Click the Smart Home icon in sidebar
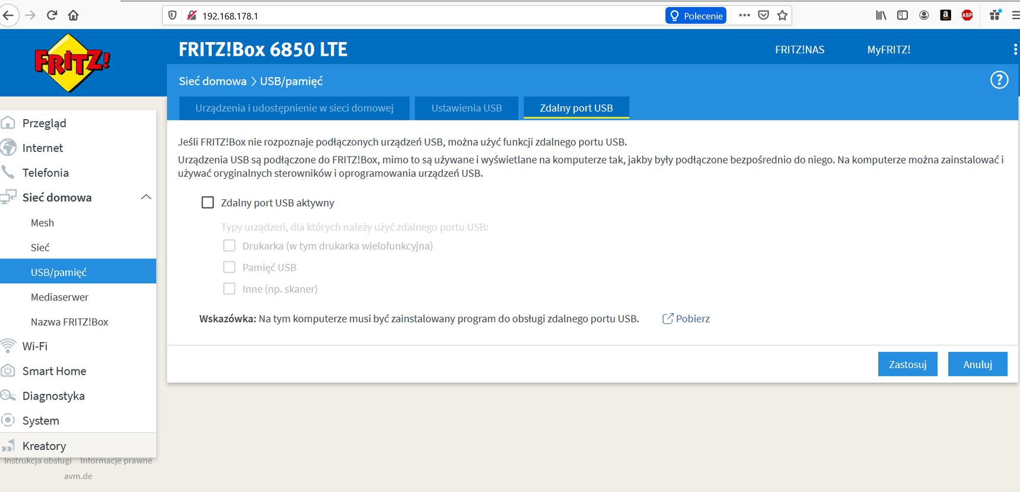This screenshot has width=1020, height=492. coord(8,371)
